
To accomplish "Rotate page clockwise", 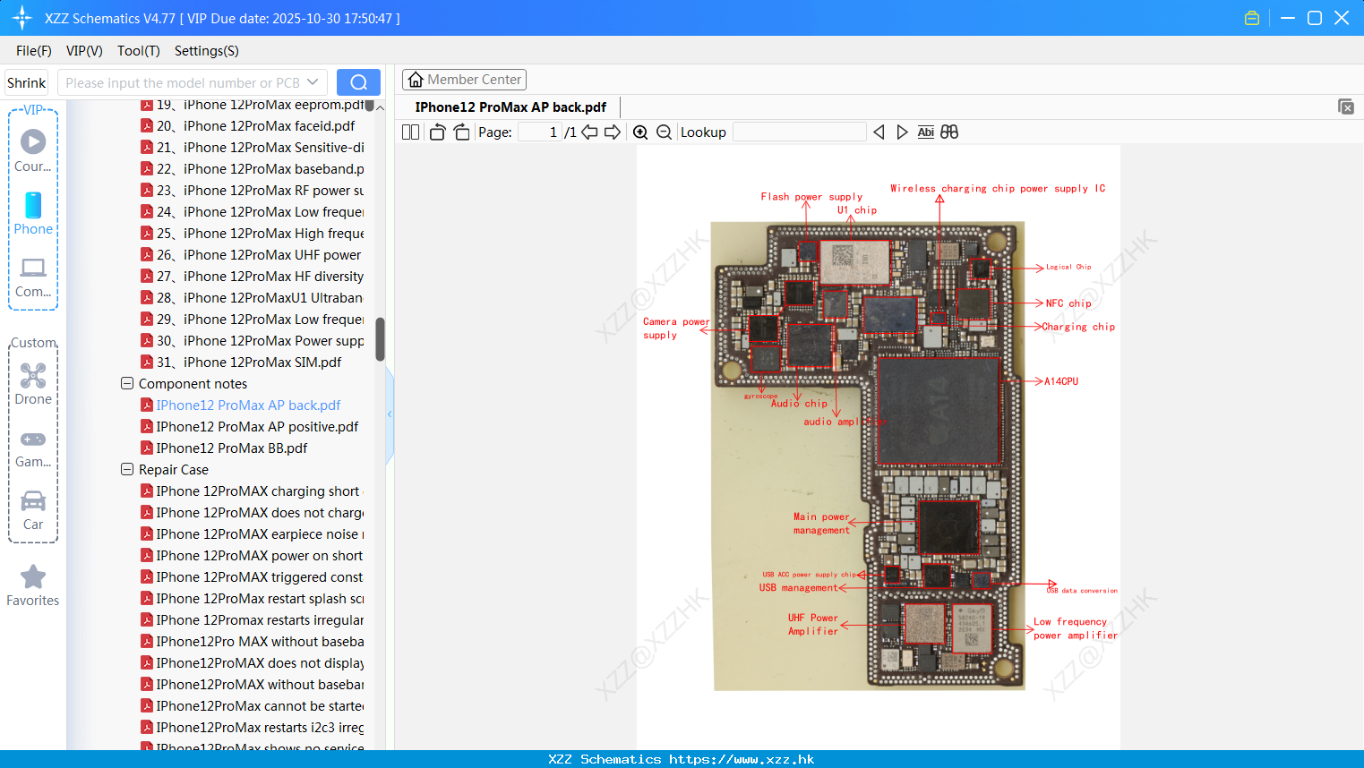I will click(x=461, y=132).
